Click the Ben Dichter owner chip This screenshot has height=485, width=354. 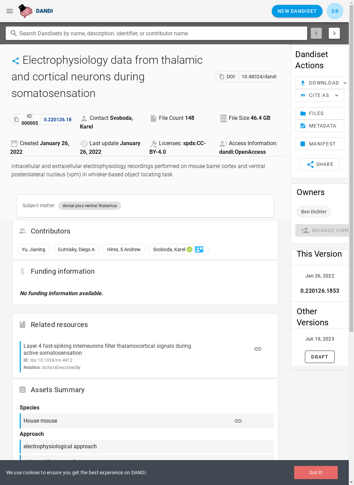(314, 212)
